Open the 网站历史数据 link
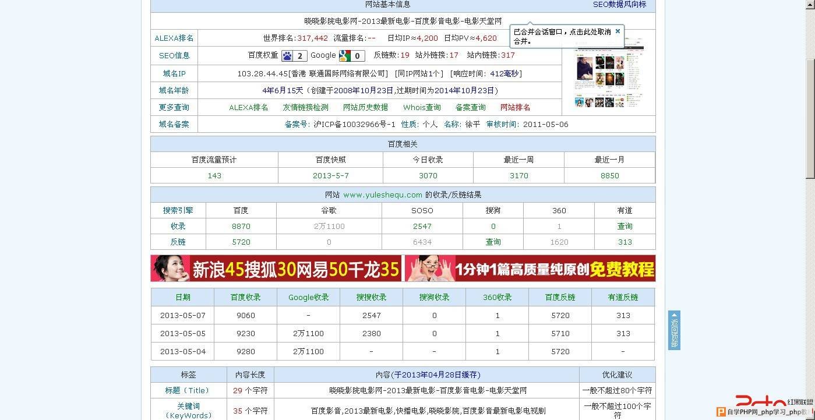 coord(365,107)
